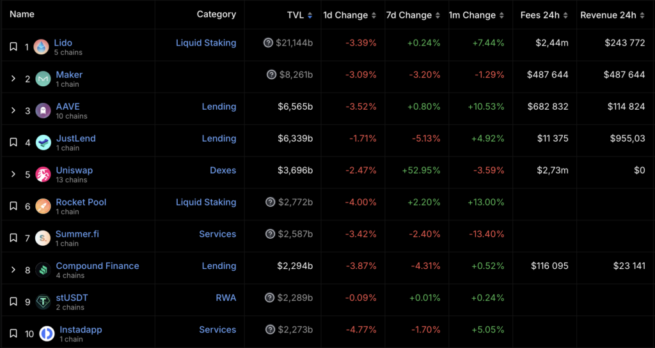Bookmark the JustLend protocol
The height and width of the screenshot is (348, 655).
[x=13, y=142]
